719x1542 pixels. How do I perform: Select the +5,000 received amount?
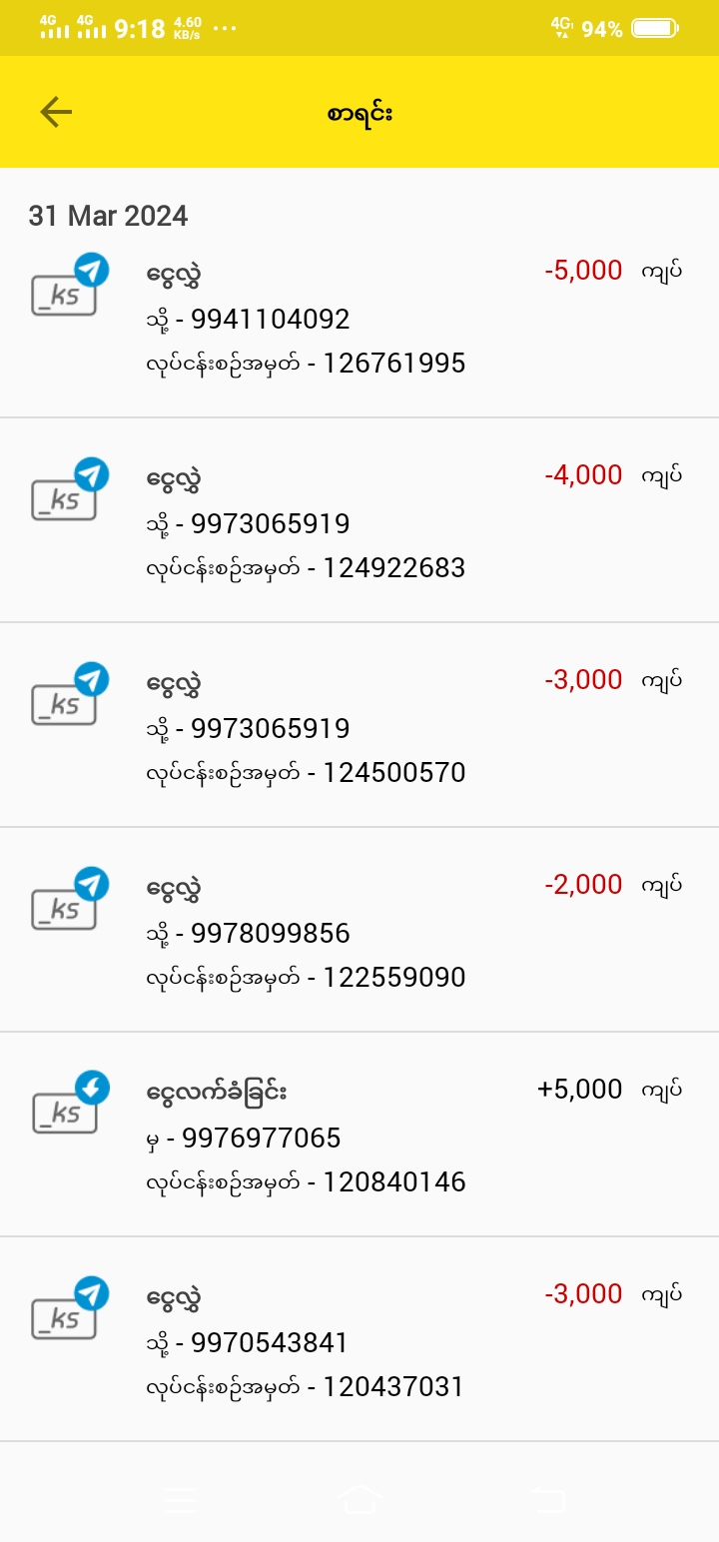(x=579, y=1089)
